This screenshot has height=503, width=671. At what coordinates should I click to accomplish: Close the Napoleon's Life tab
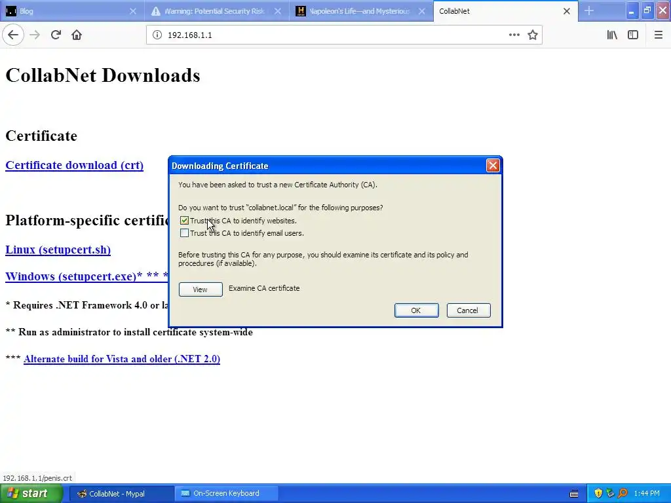(x=421, y=11)
